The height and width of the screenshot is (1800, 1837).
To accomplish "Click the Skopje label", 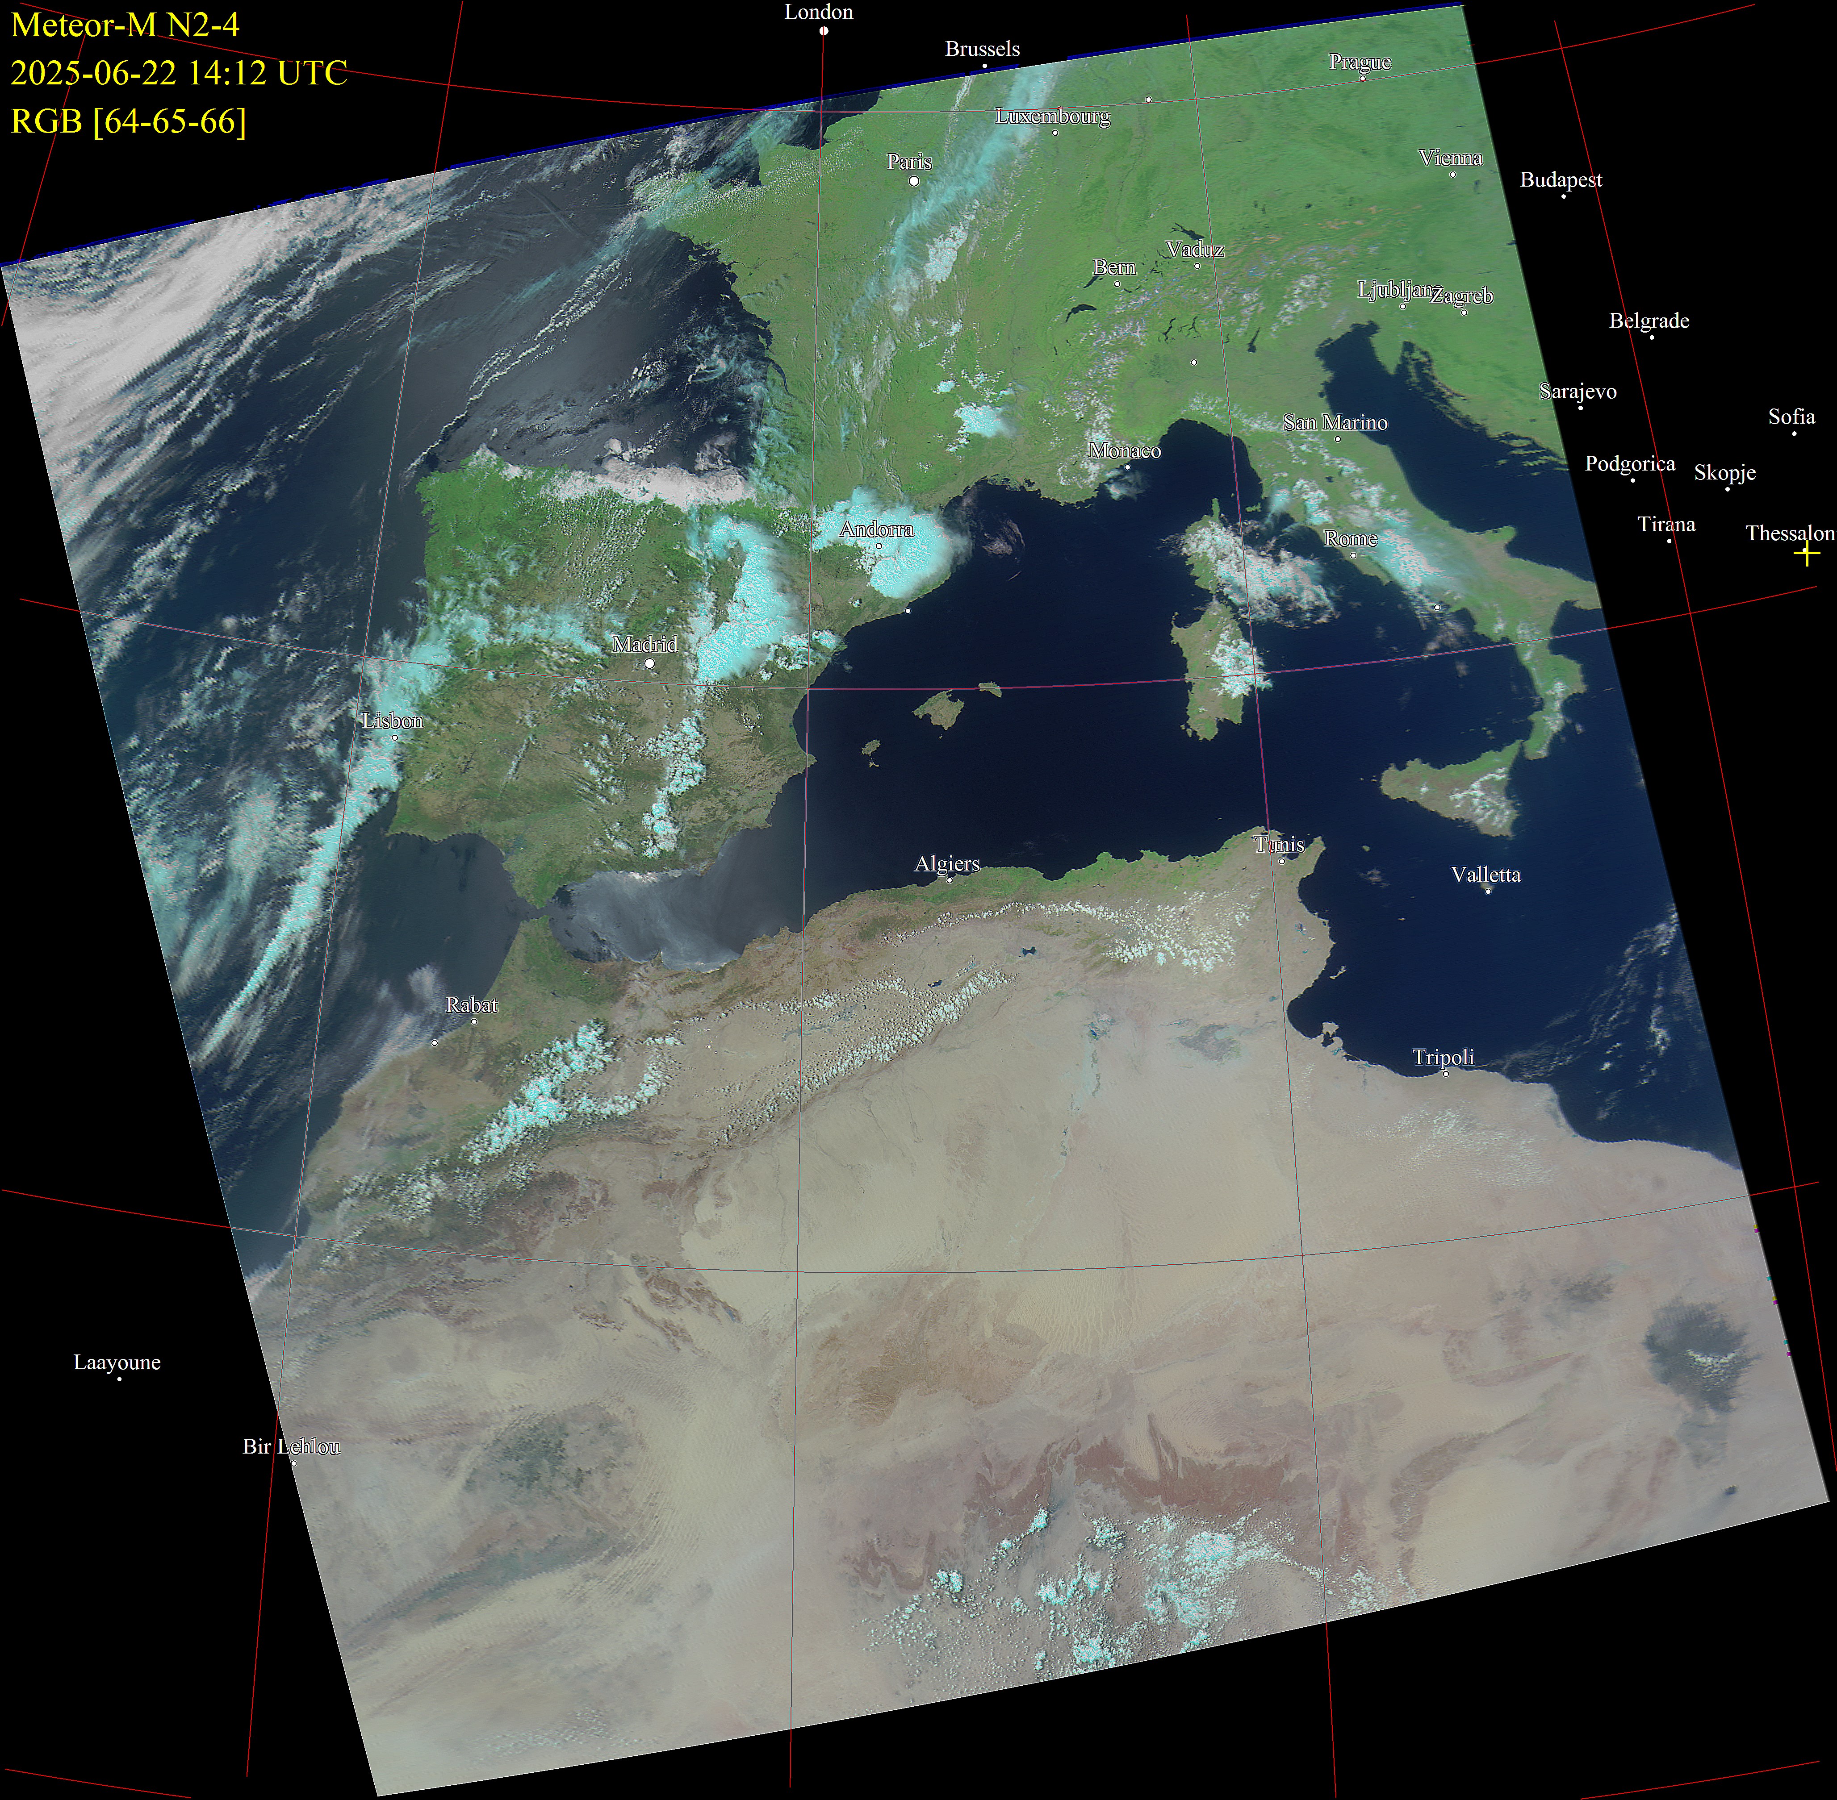I will pos(1724,473).
